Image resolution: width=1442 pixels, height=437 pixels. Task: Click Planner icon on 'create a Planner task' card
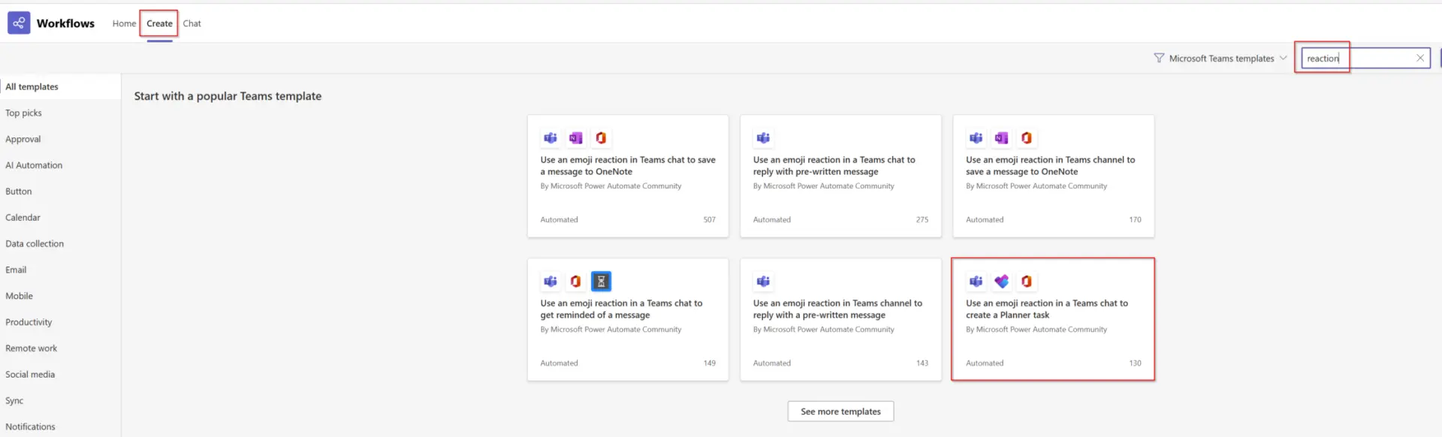[x=1001, y=281]
